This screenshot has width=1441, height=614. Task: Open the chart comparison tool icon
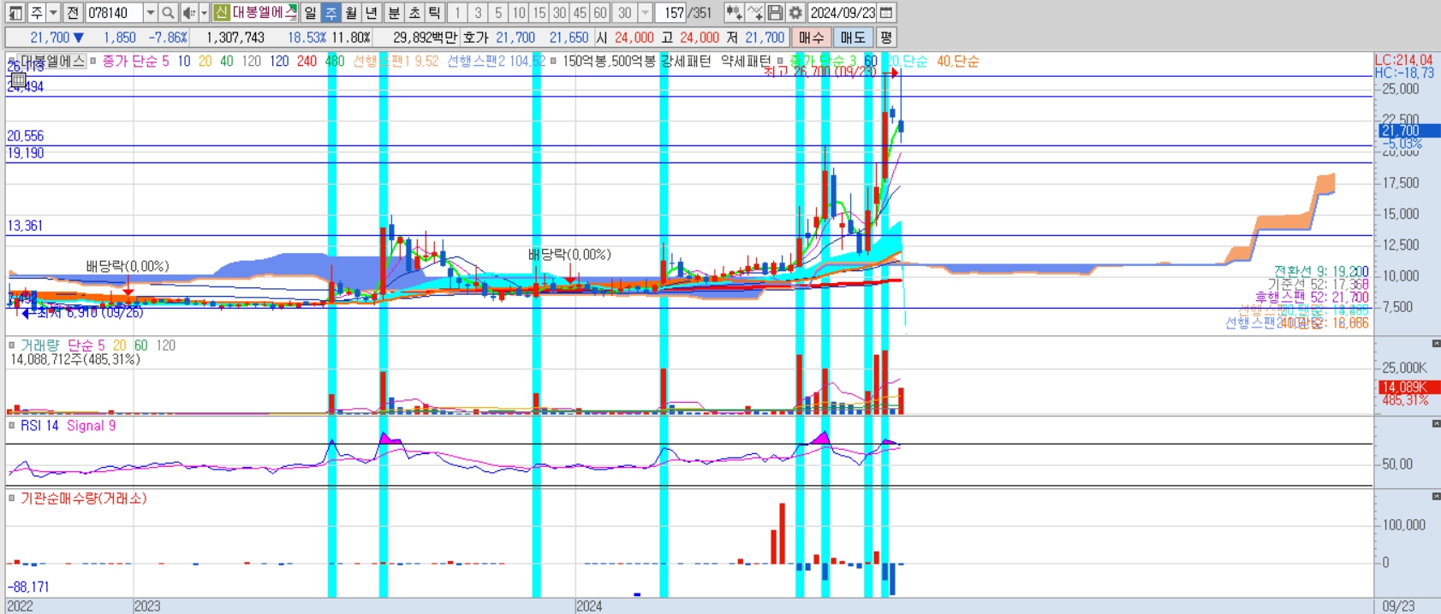click(734, 13)
